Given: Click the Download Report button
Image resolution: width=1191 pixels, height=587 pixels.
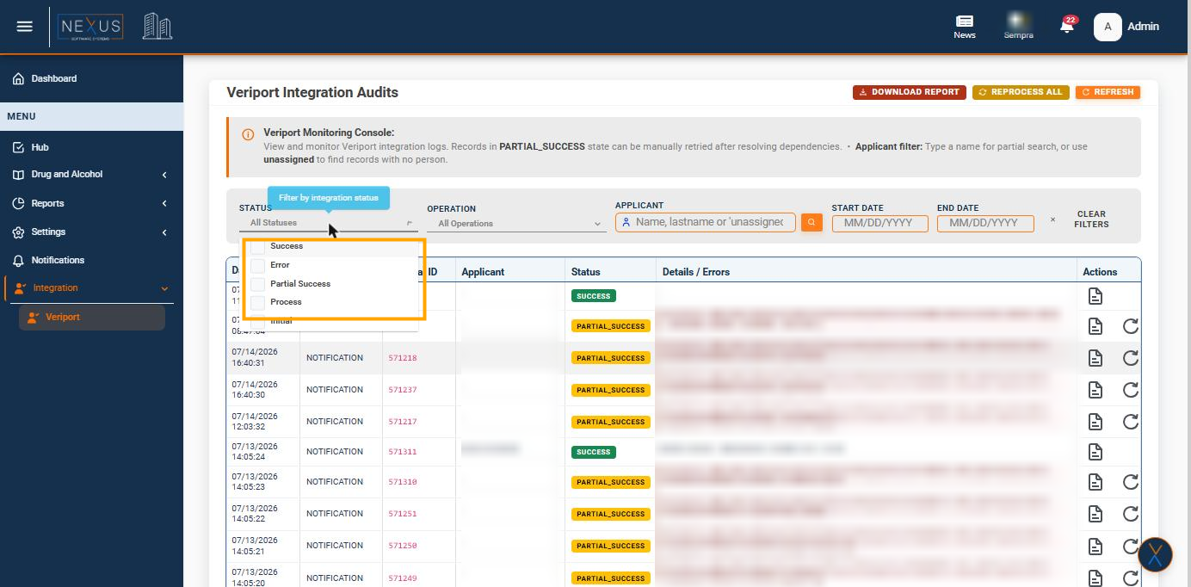Looking at the screenshot, I should [x=909, y=92].
